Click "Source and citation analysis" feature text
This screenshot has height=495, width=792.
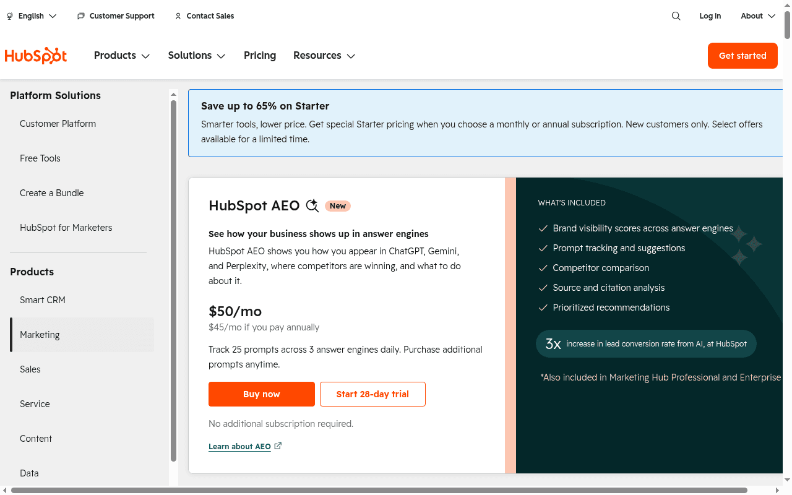609,288
